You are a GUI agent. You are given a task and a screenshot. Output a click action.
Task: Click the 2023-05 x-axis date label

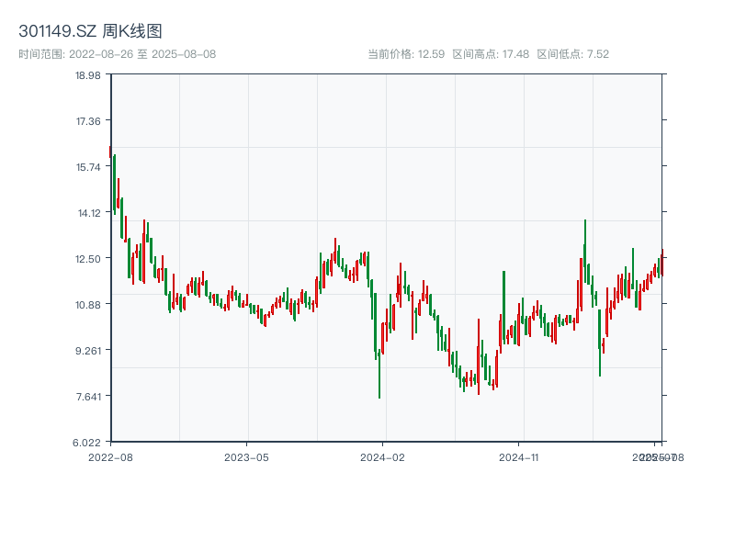click(x=246, y=456)
